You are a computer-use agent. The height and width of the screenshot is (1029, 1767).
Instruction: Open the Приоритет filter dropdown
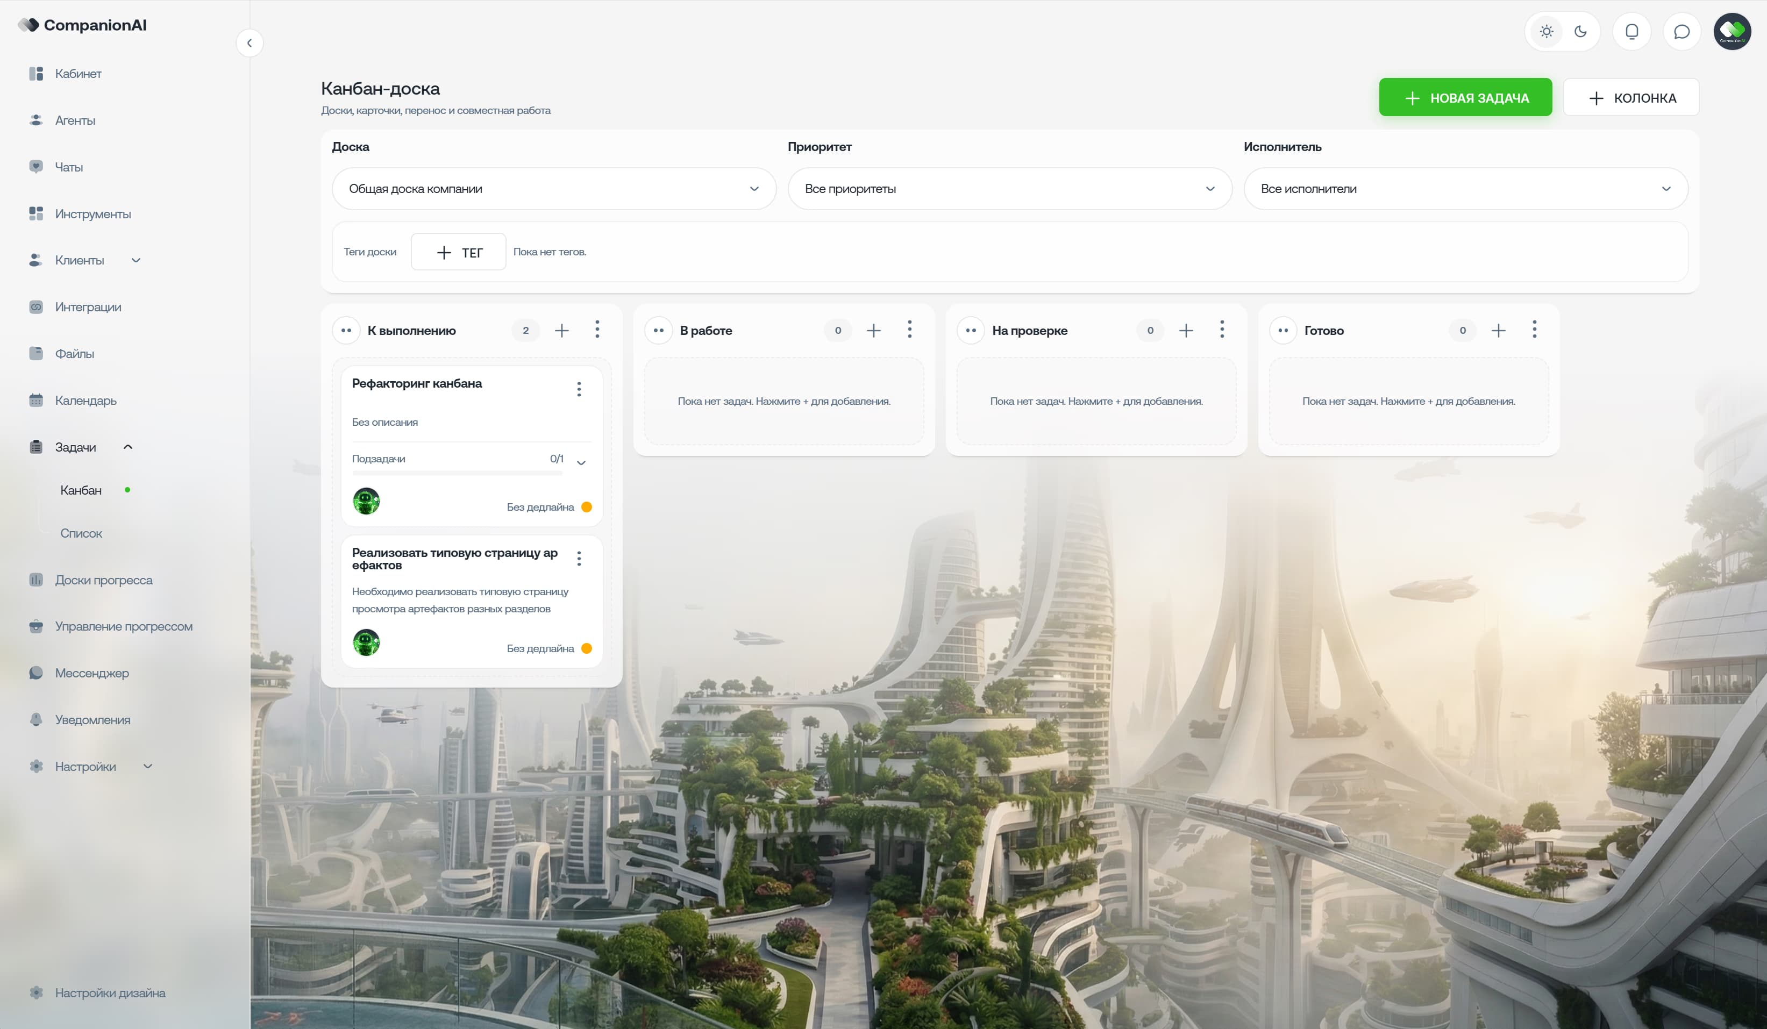(1010, 189)
